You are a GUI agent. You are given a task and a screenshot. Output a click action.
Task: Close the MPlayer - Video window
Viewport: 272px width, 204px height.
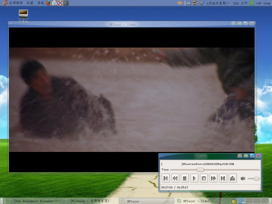[x=252, y=23]
